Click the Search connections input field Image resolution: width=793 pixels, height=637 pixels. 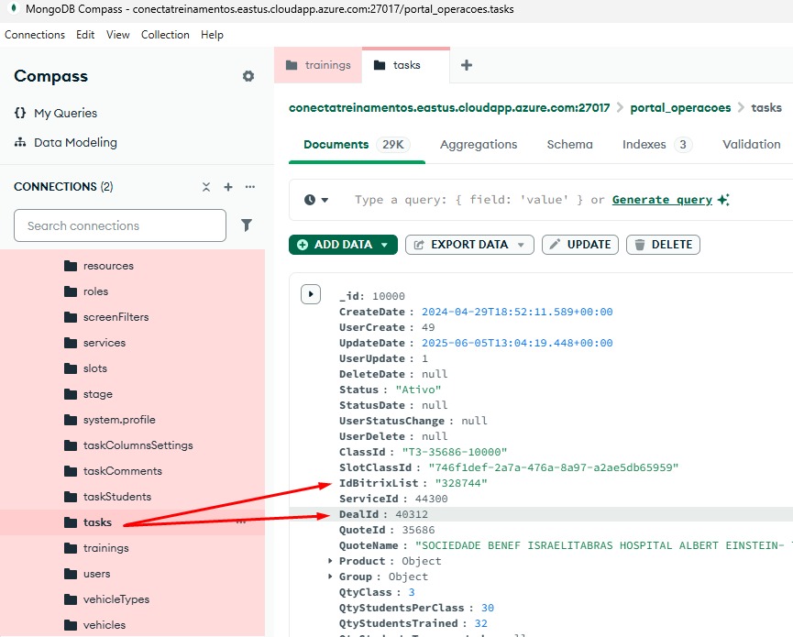(120, 225)
